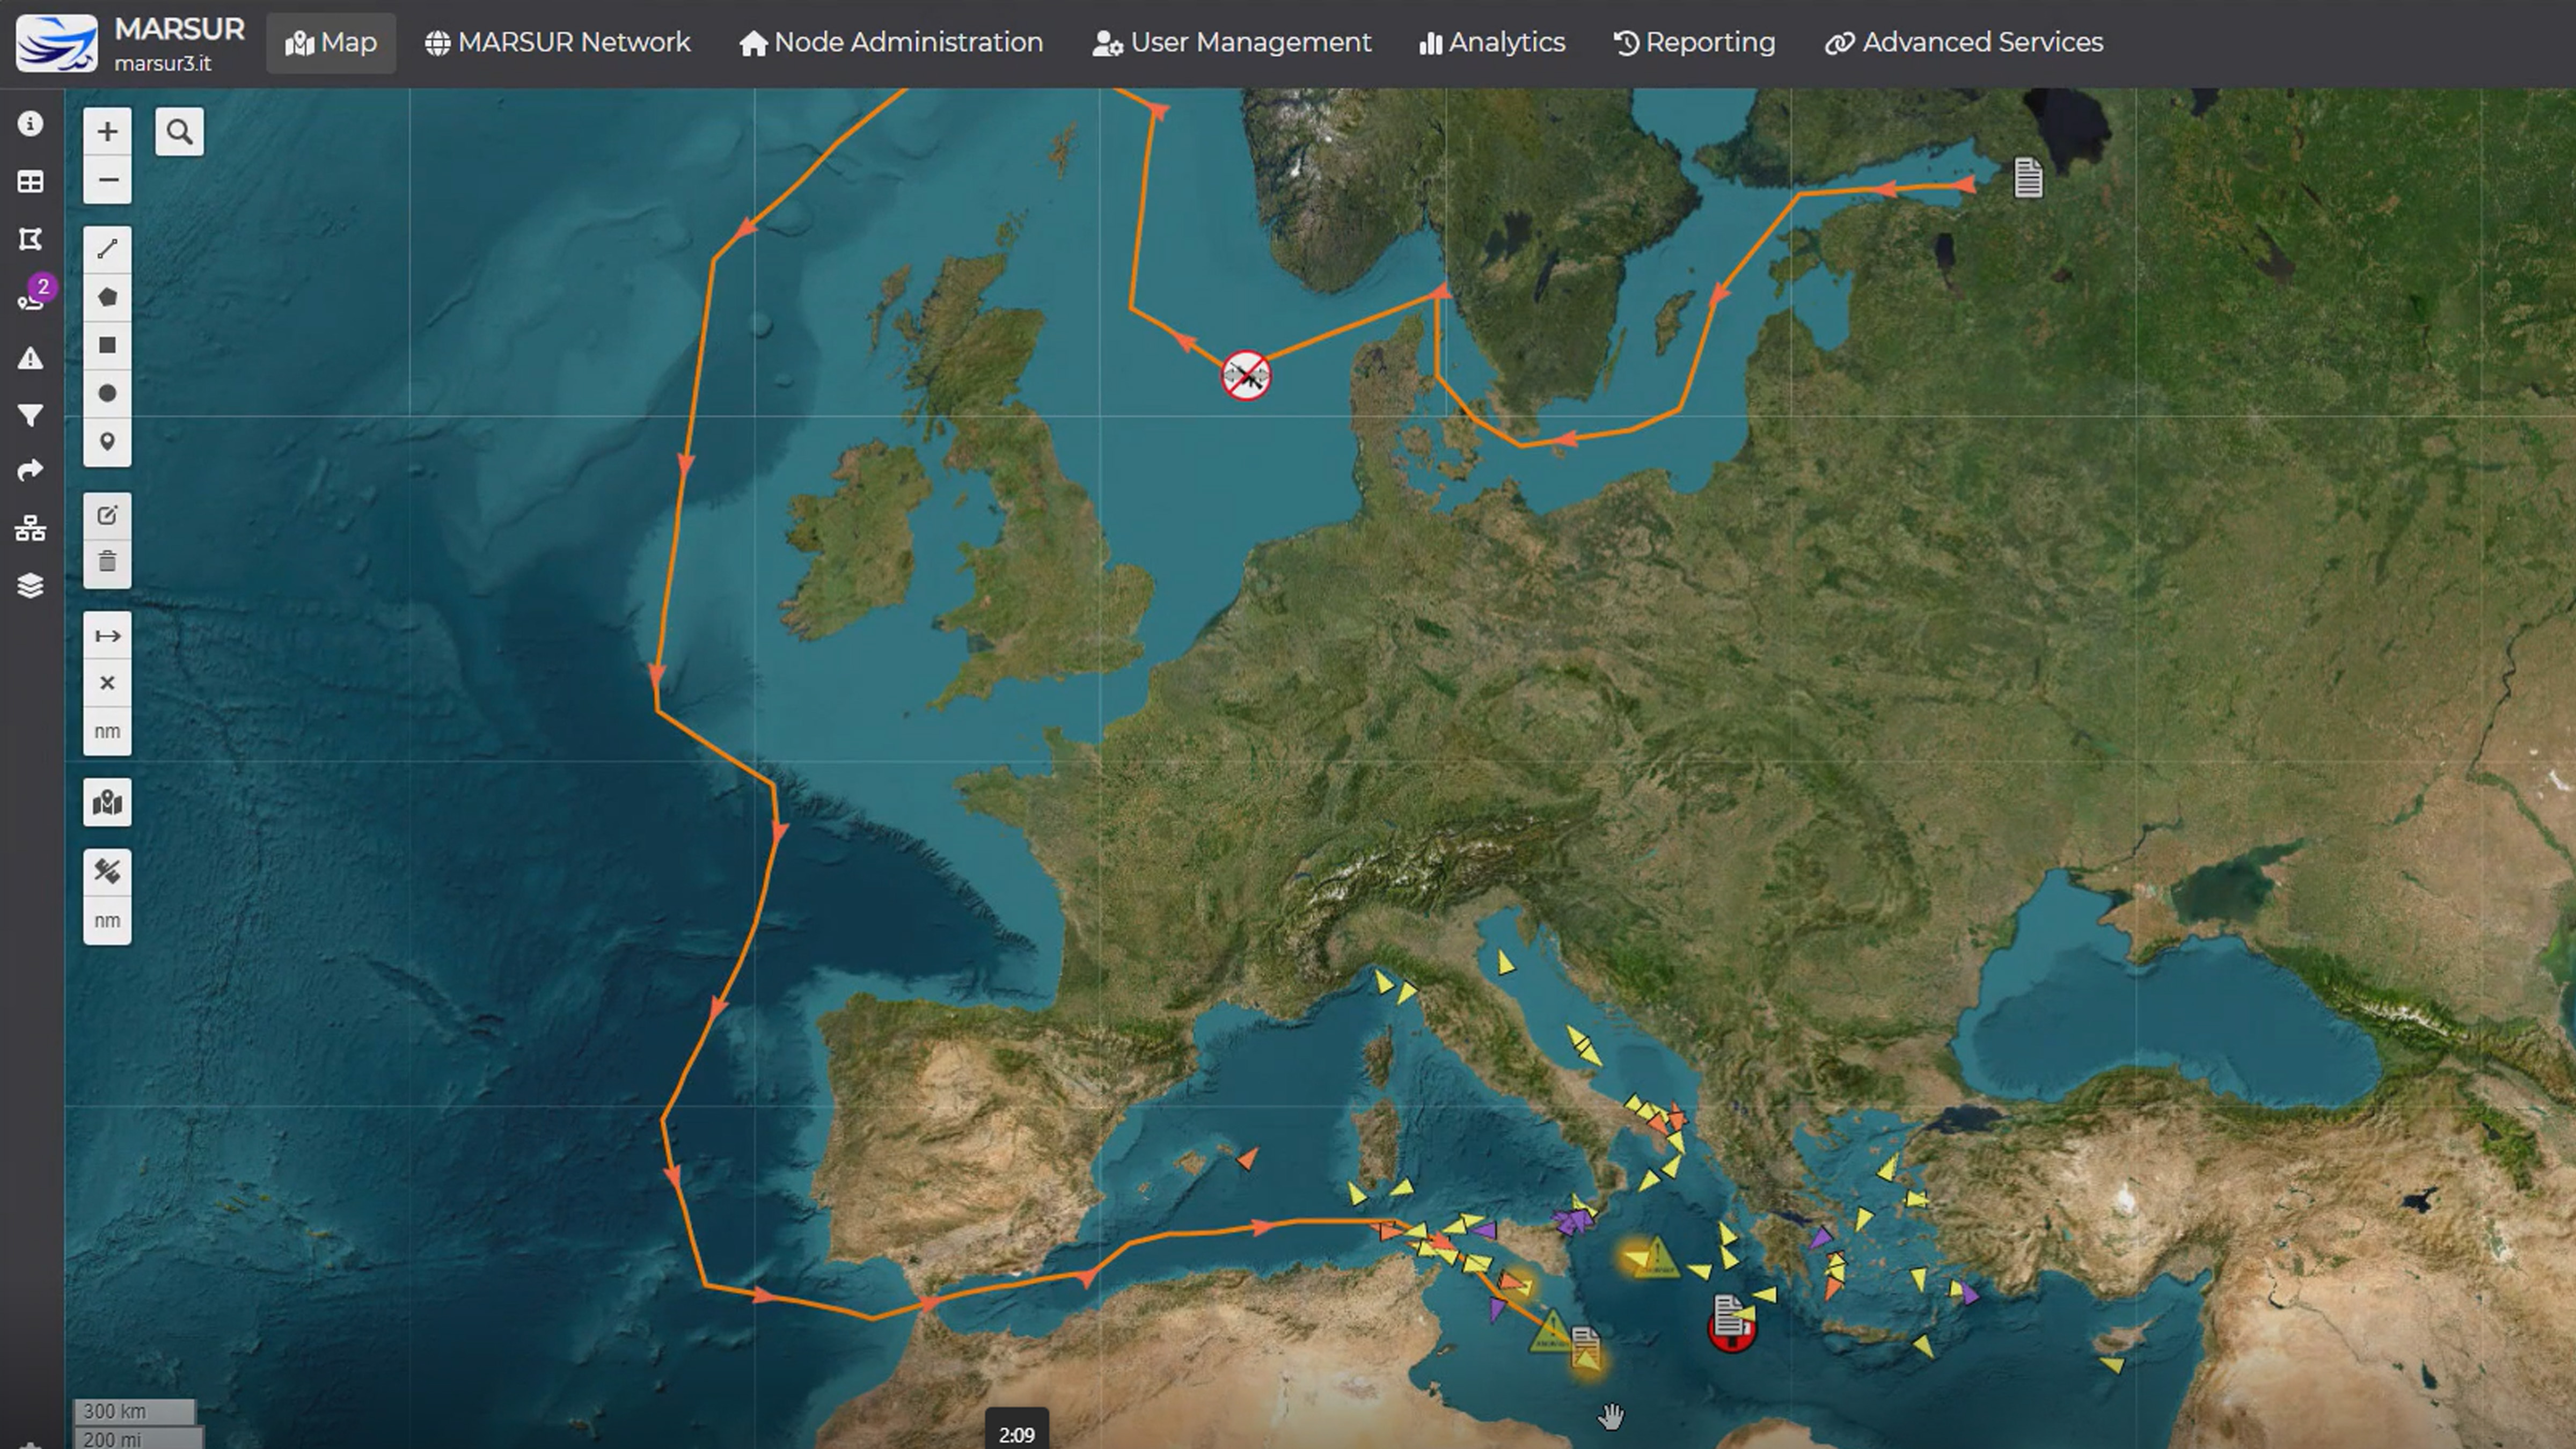Open the info panel in the left sidebar
Image resolution: width=2576 pixels, height=1449 pixels.
[x=30, y=124]
